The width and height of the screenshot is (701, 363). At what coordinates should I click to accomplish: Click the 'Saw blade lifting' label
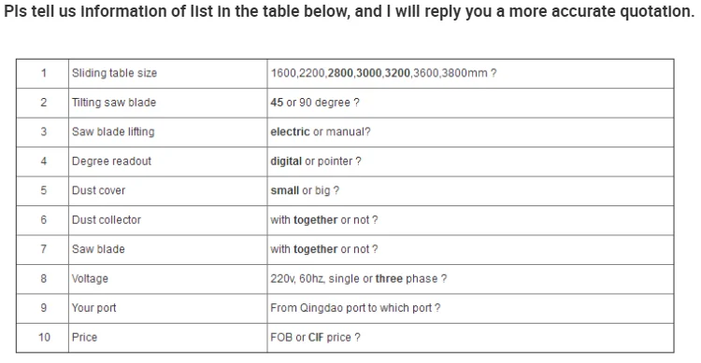click(x=113, y=133)
